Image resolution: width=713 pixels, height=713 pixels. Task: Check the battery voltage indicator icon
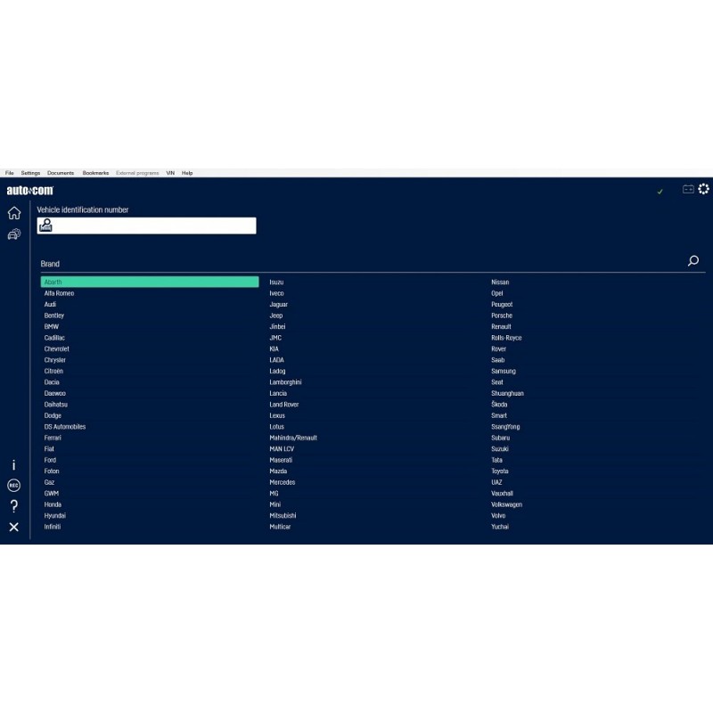tap(688, 189)
